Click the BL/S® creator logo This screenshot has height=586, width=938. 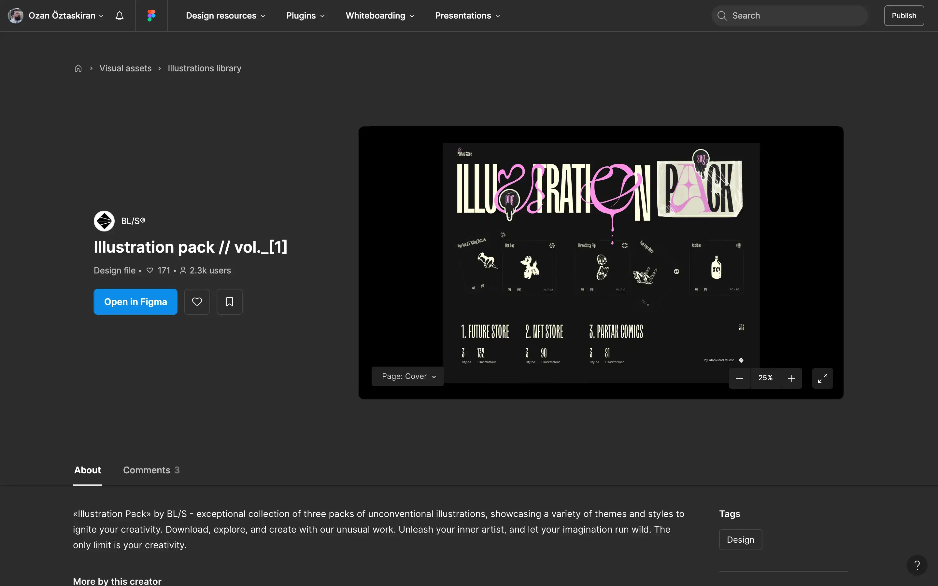pyautogui.click(x=104, y=221)
